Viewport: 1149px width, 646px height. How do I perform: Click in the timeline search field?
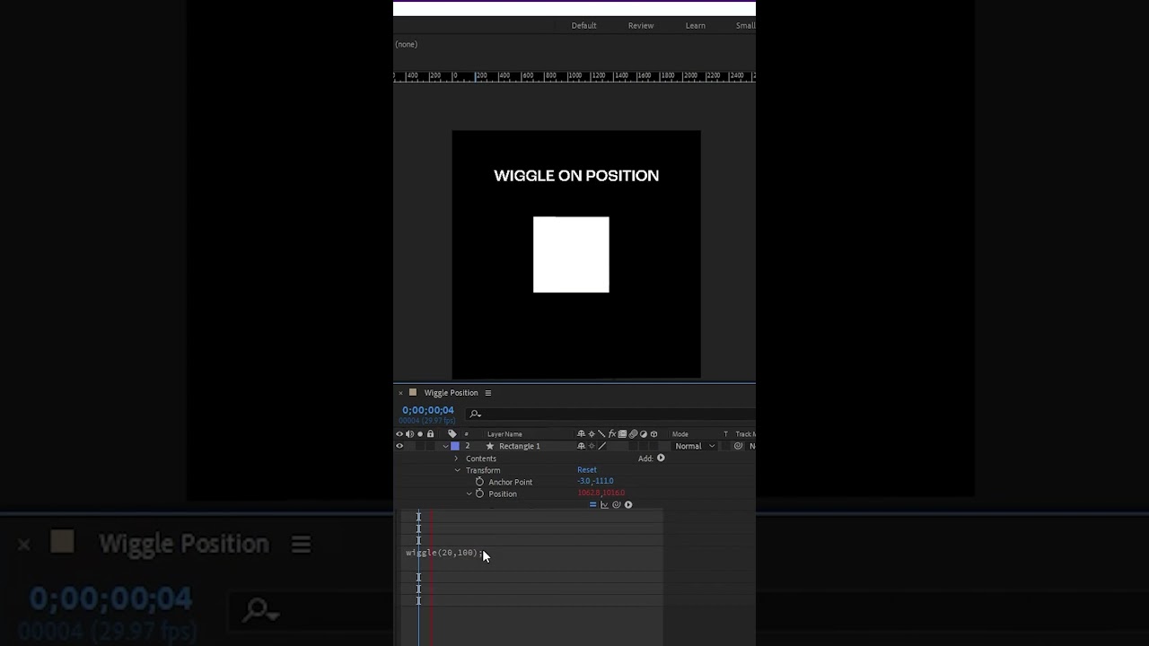pyautogui.click(x=610, y=414)
